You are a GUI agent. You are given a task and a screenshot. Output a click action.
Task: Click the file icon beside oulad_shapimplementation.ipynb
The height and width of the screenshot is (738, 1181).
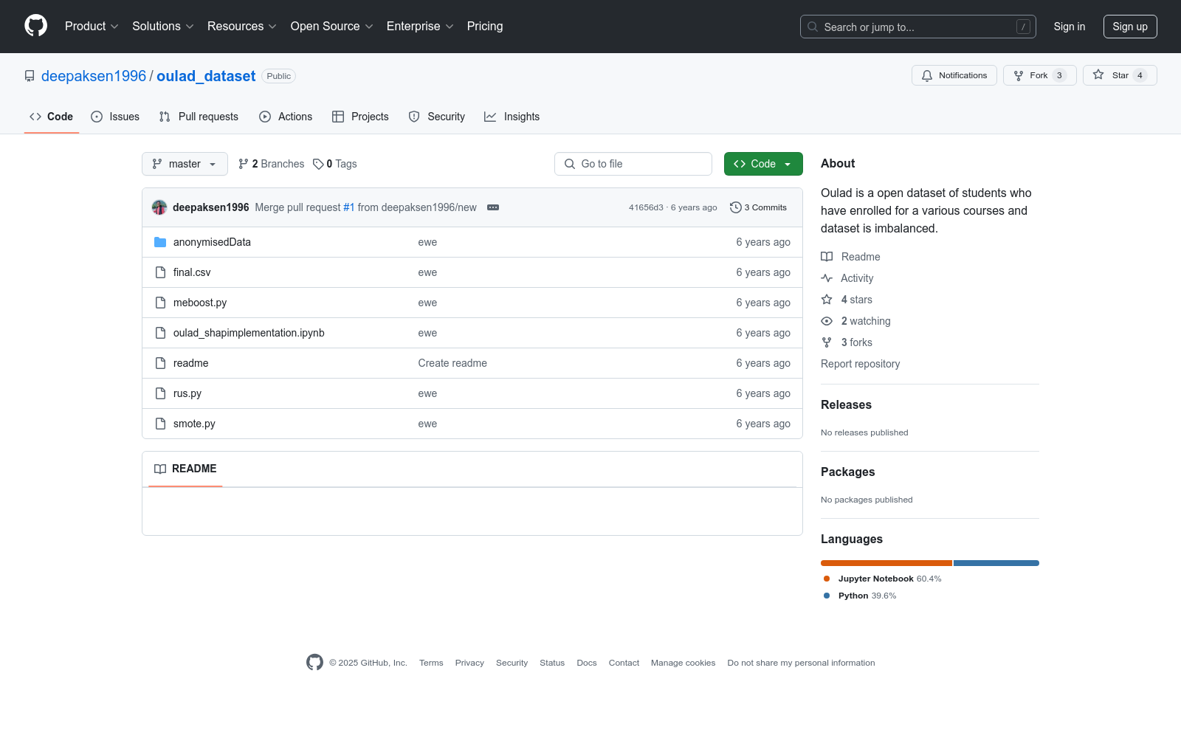(160, 333)
